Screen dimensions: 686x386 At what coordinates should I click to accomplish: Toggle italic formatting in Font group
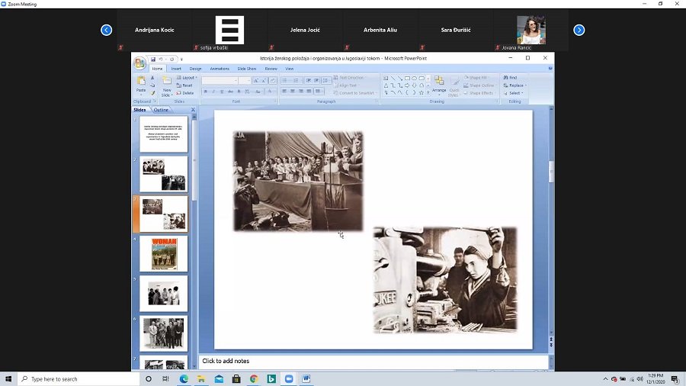(x=213, y=92)
